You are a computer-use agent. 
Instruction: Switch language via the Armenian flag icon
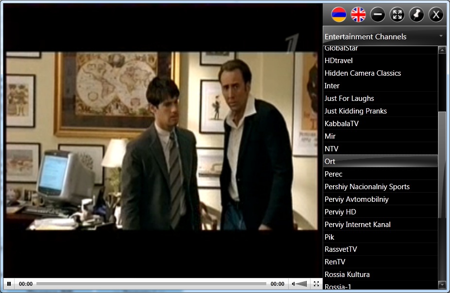pyautogui.click(x=339, y=15)
